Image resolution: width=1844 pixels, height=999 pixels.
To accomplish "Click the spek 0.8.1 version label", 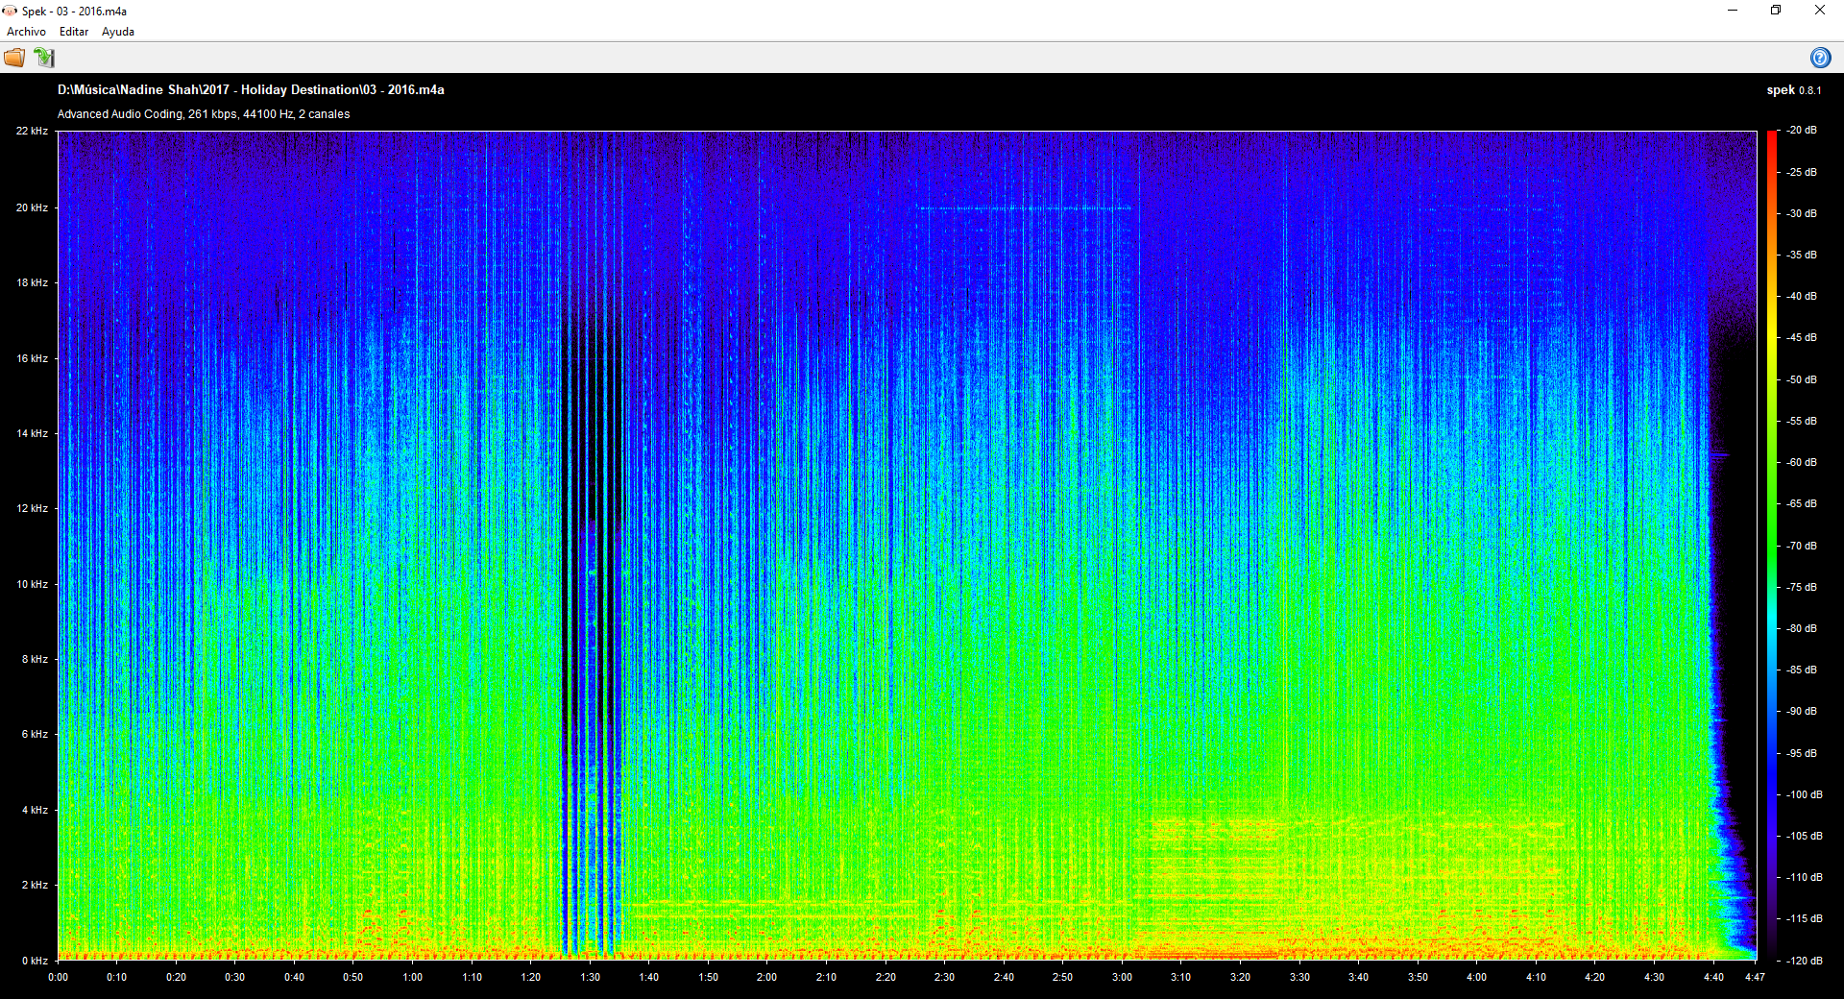I will pos(1793,90).
